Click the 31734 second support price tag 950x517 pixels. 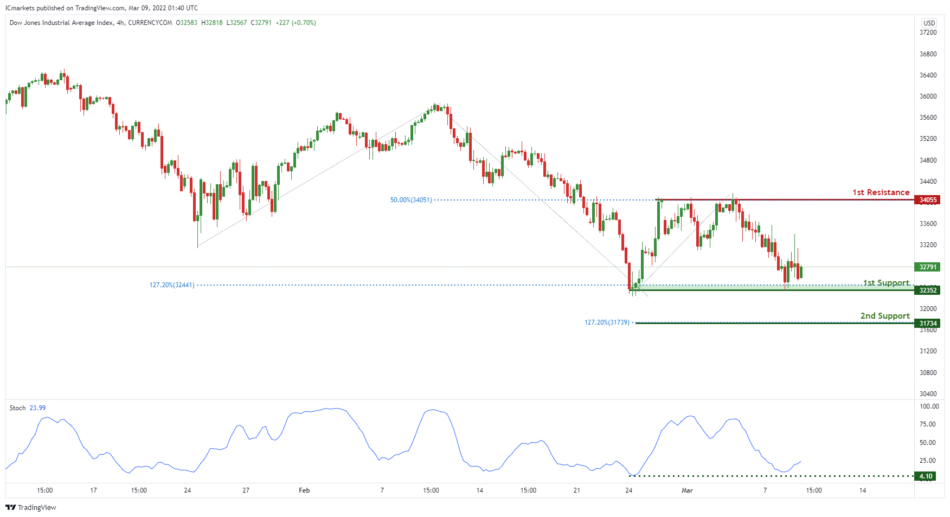[x=928, y=324]
